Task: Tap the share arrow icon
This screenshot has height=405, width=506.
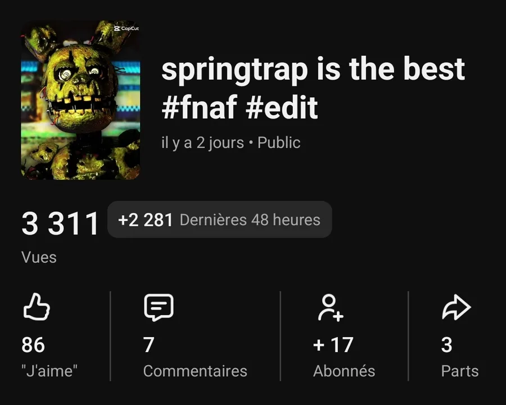Action: tap(457, 307)
